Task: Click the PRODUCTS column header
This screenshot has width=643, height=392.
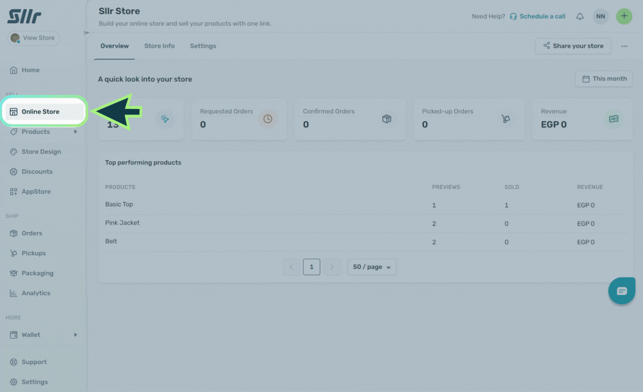Action: (120, 187)
